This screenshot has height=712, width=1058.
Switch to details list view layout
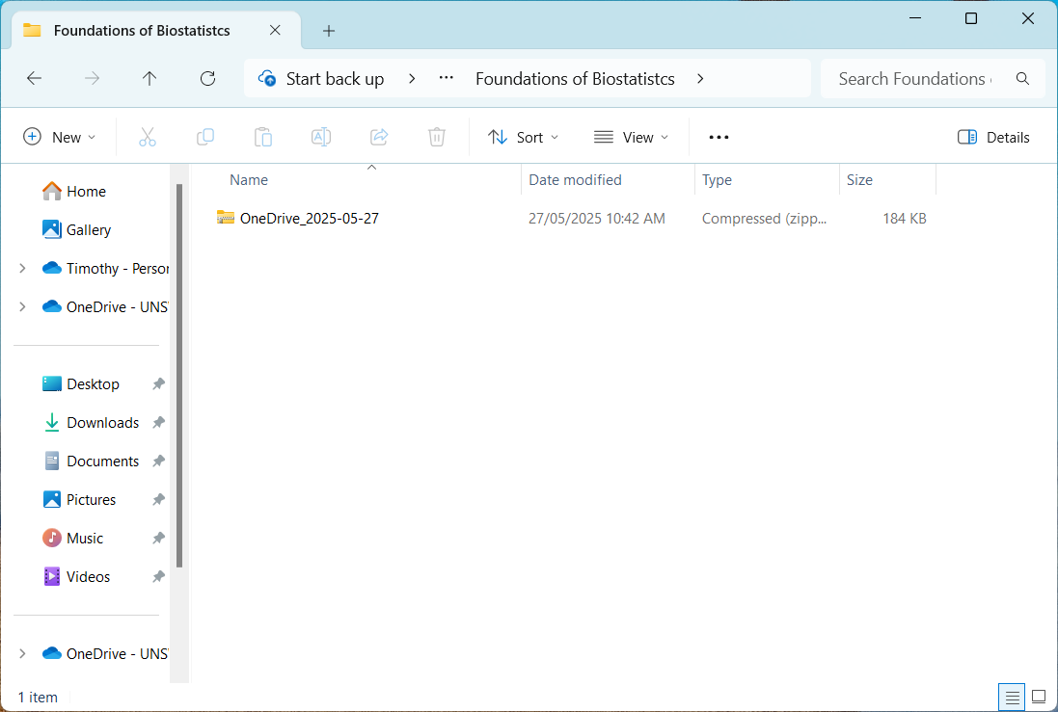pyautogui.click(x=1011, y=696)
